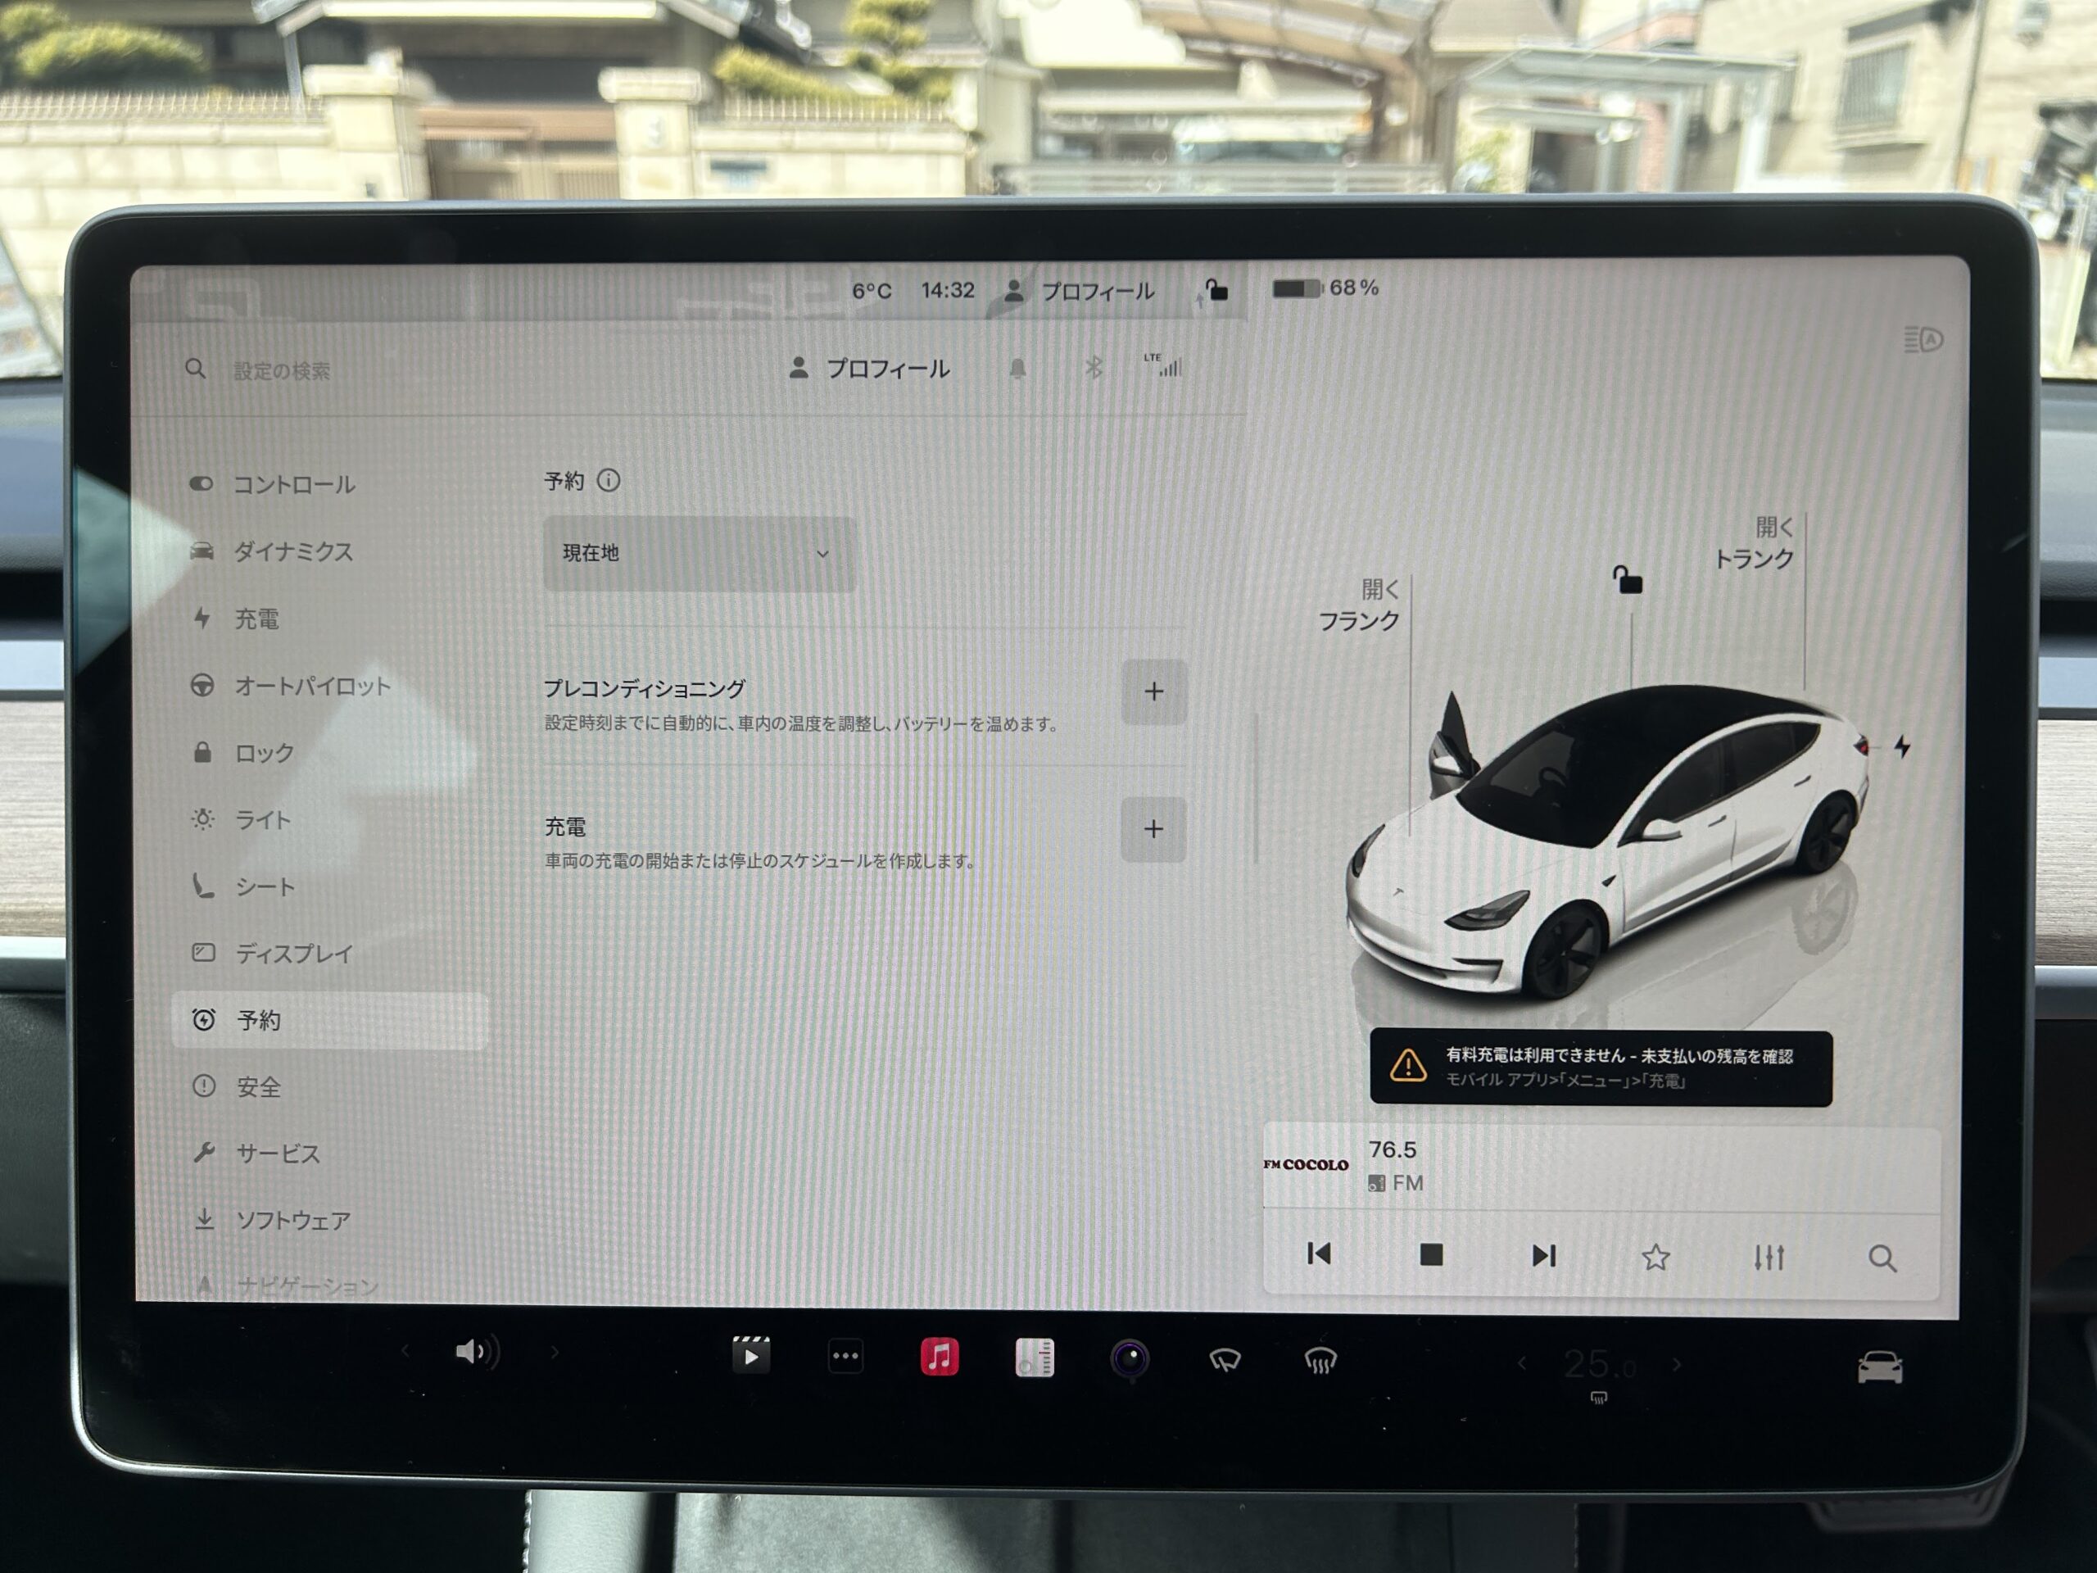
Task: Open the audio equalizer settings
Action: coord(1769,1258)
